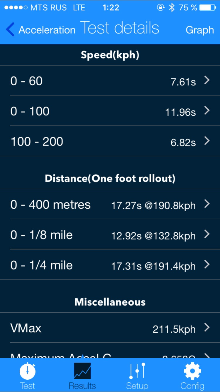
Task: Tap the 11.96s time value
Action: [x=180, y=112]
